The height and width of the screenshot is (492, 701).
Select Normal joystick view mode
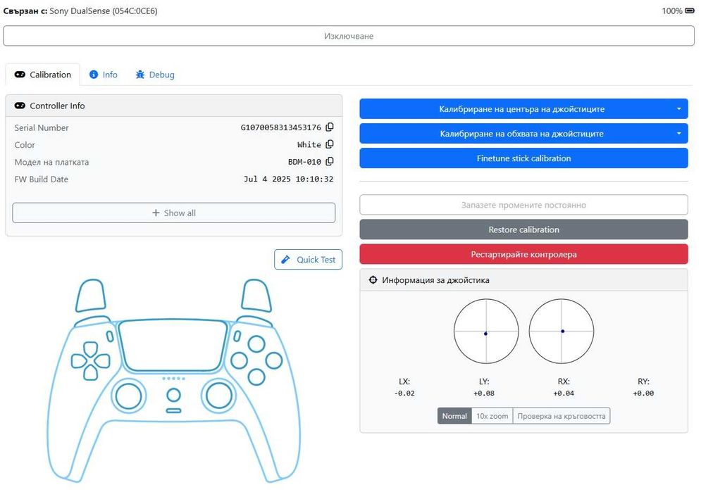pyautogui.click(x=454, y=416)
